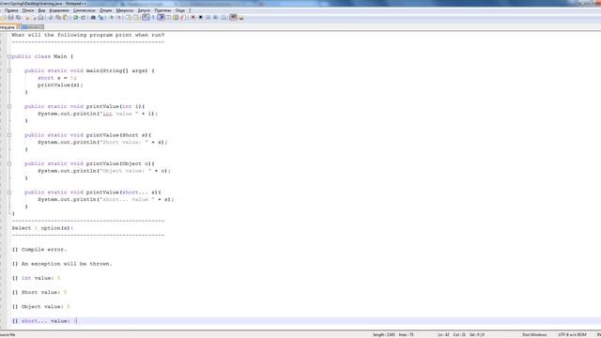
Task: Click the Copy toolbar icon
Action: 58,18
